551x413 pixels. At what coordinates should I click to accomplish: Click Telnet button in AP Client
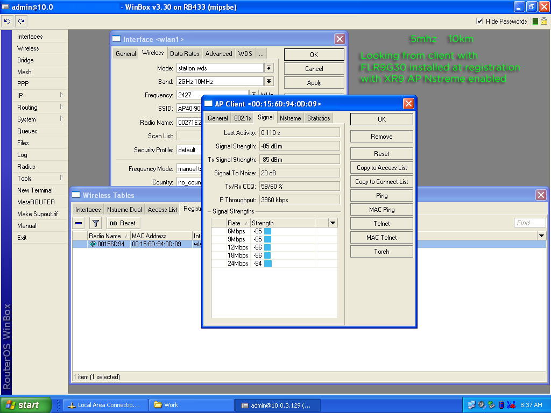click(382, 223)
